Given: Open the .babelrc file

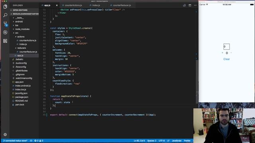Looking at the screenshot, I should 19,59.
